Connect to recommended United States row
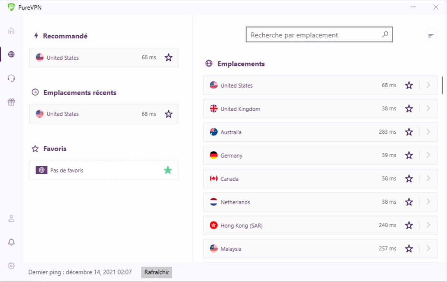The width and height of the screenshot is (447, 282). pyautogui.click(x=104, y=58)
